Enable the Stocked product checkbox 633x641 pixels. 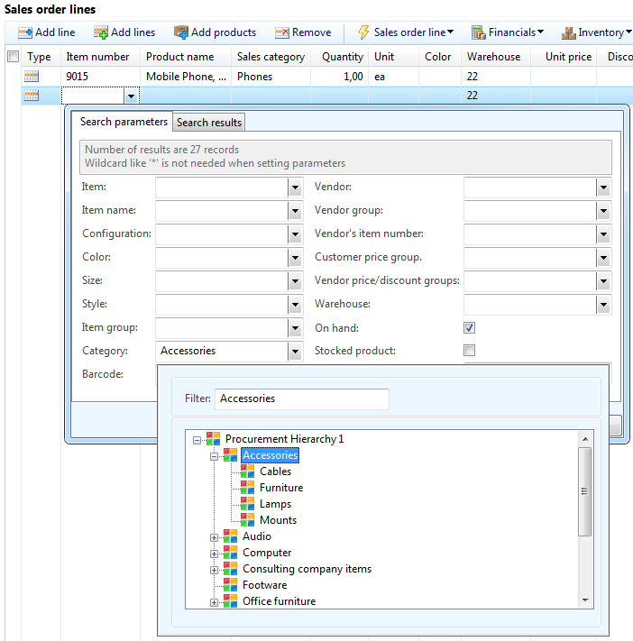[469, 351]
